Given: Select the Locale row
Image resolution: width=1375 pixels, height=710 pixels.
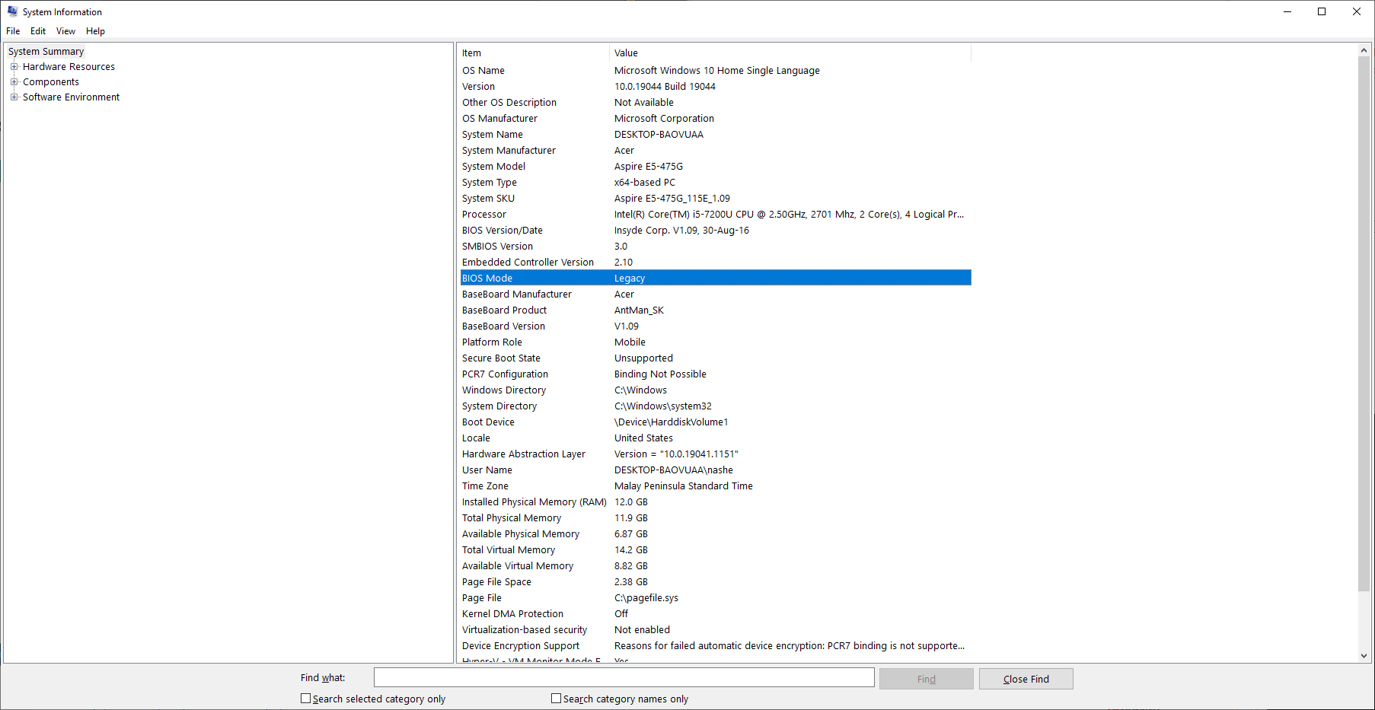Looking at the screenshot, I should (x=716, y=438).
